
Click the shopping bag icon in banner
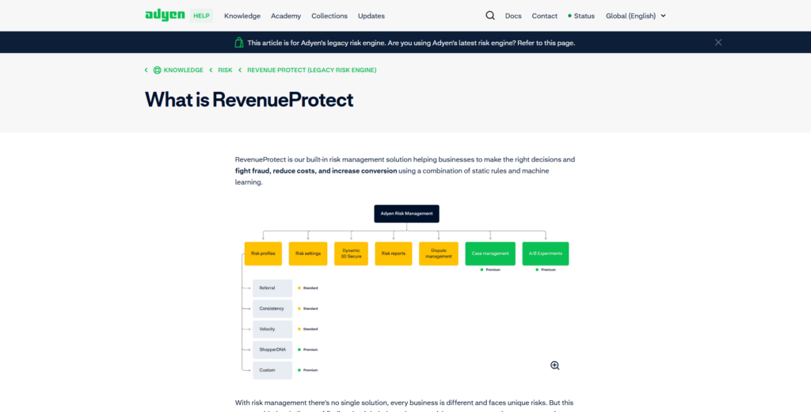point(239,43)
